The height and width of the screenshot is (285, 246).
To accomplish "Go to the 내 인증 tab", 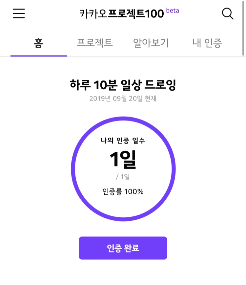I will [207, 43].
